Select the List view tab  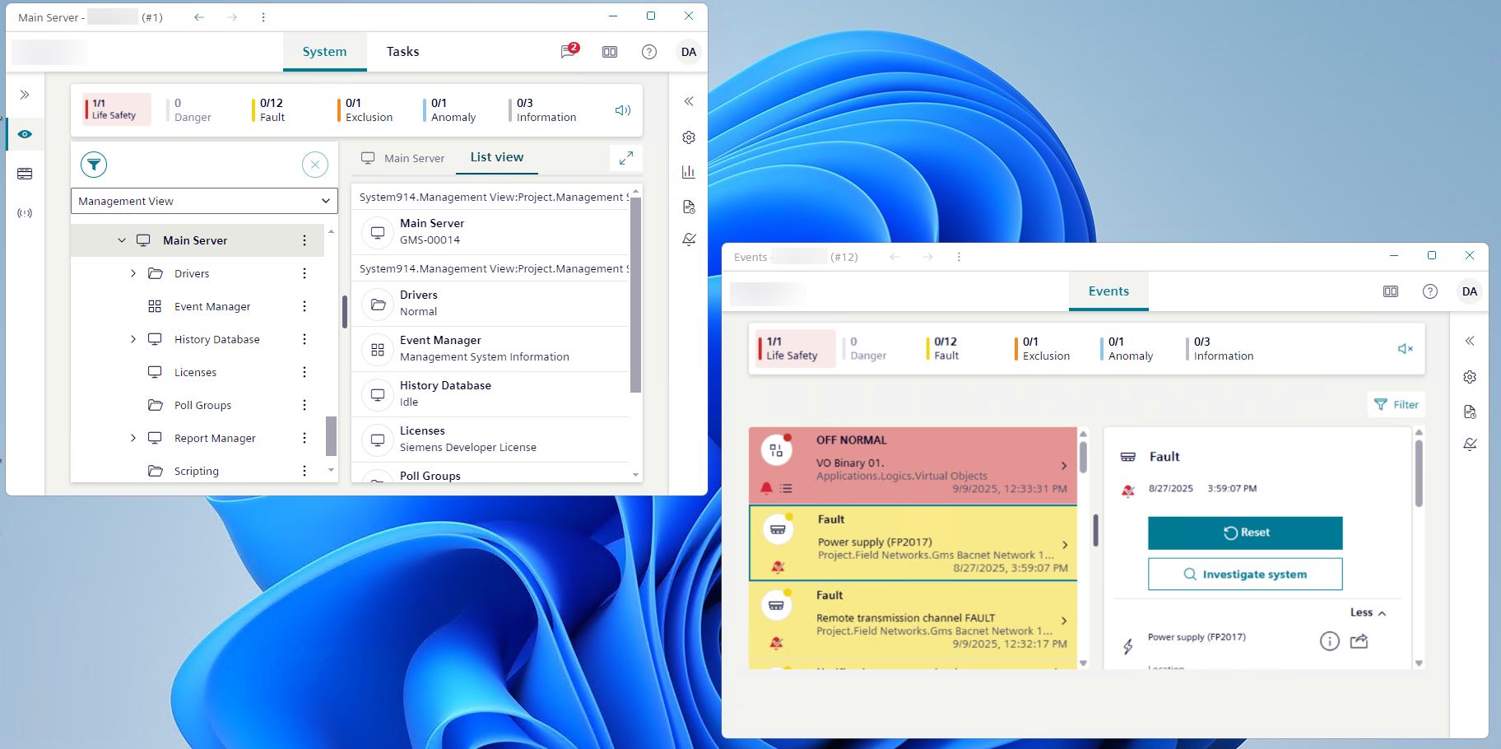(x=496, y=157)
